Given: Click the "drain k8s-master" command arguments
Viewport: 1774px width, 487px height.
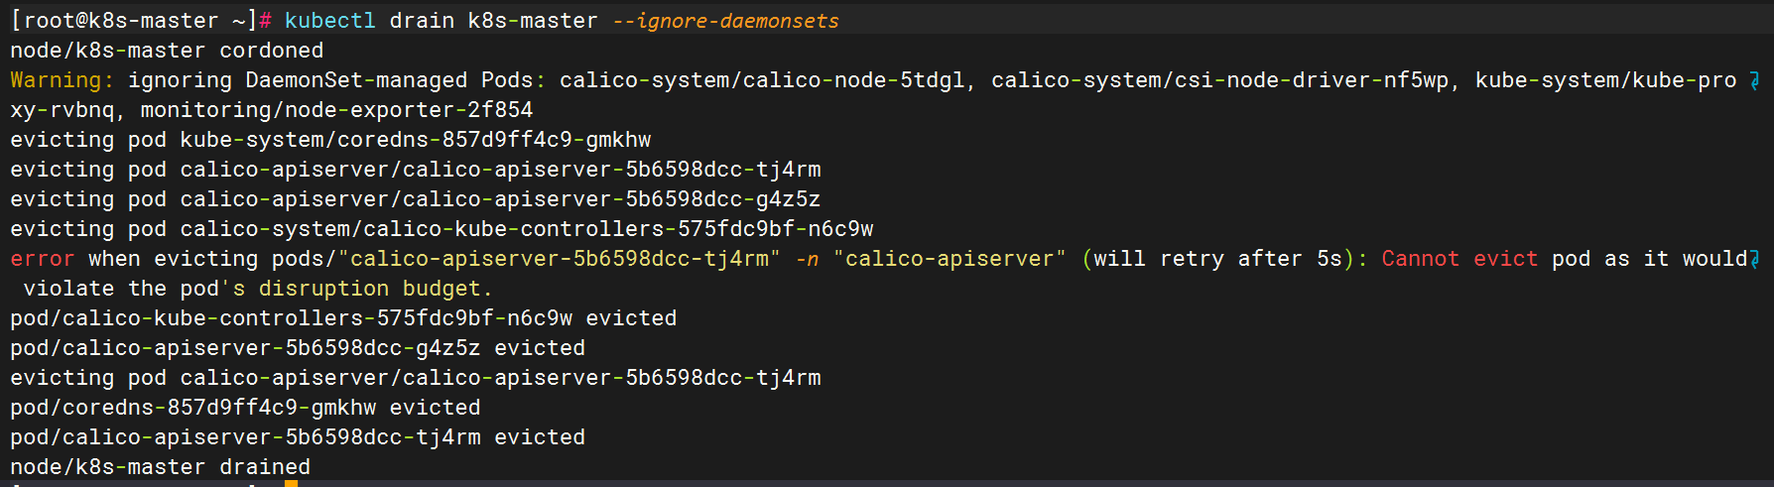Looking at the screenshot, I should [x=494, y=21].
